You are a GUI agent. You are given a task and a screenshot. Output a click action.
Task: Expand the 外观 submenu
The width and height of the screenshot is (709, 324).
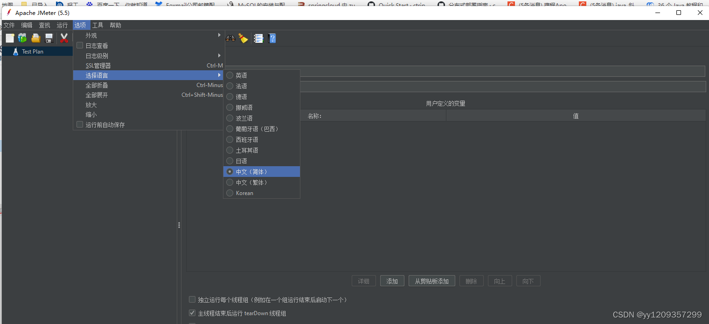(x=91, y=35)
